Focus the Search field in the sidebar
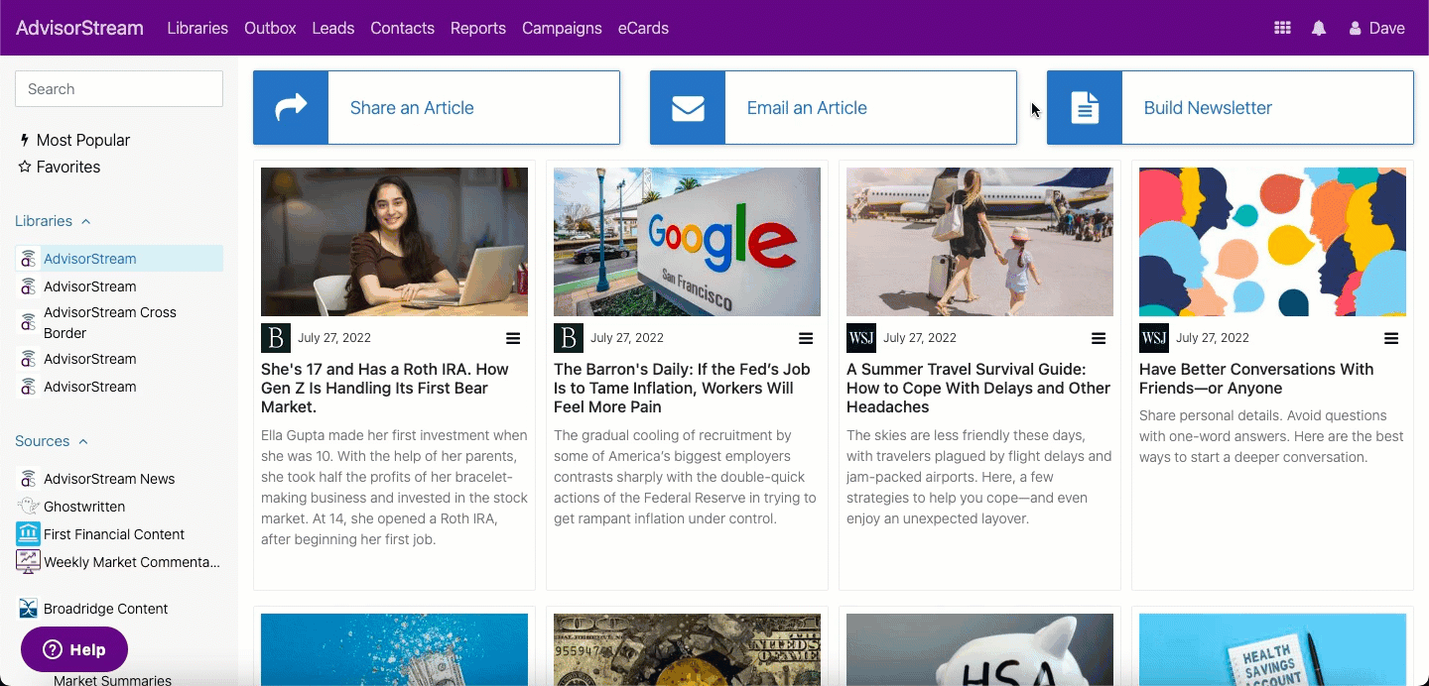 point(119,89)
